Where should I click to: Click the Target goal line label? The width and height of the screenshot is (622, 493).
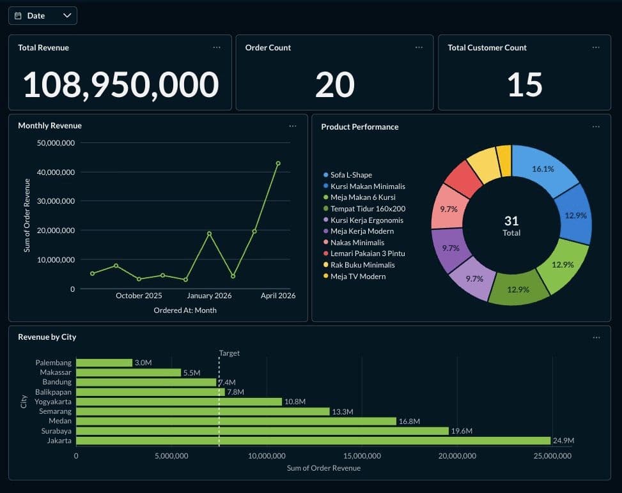(229, 353)
